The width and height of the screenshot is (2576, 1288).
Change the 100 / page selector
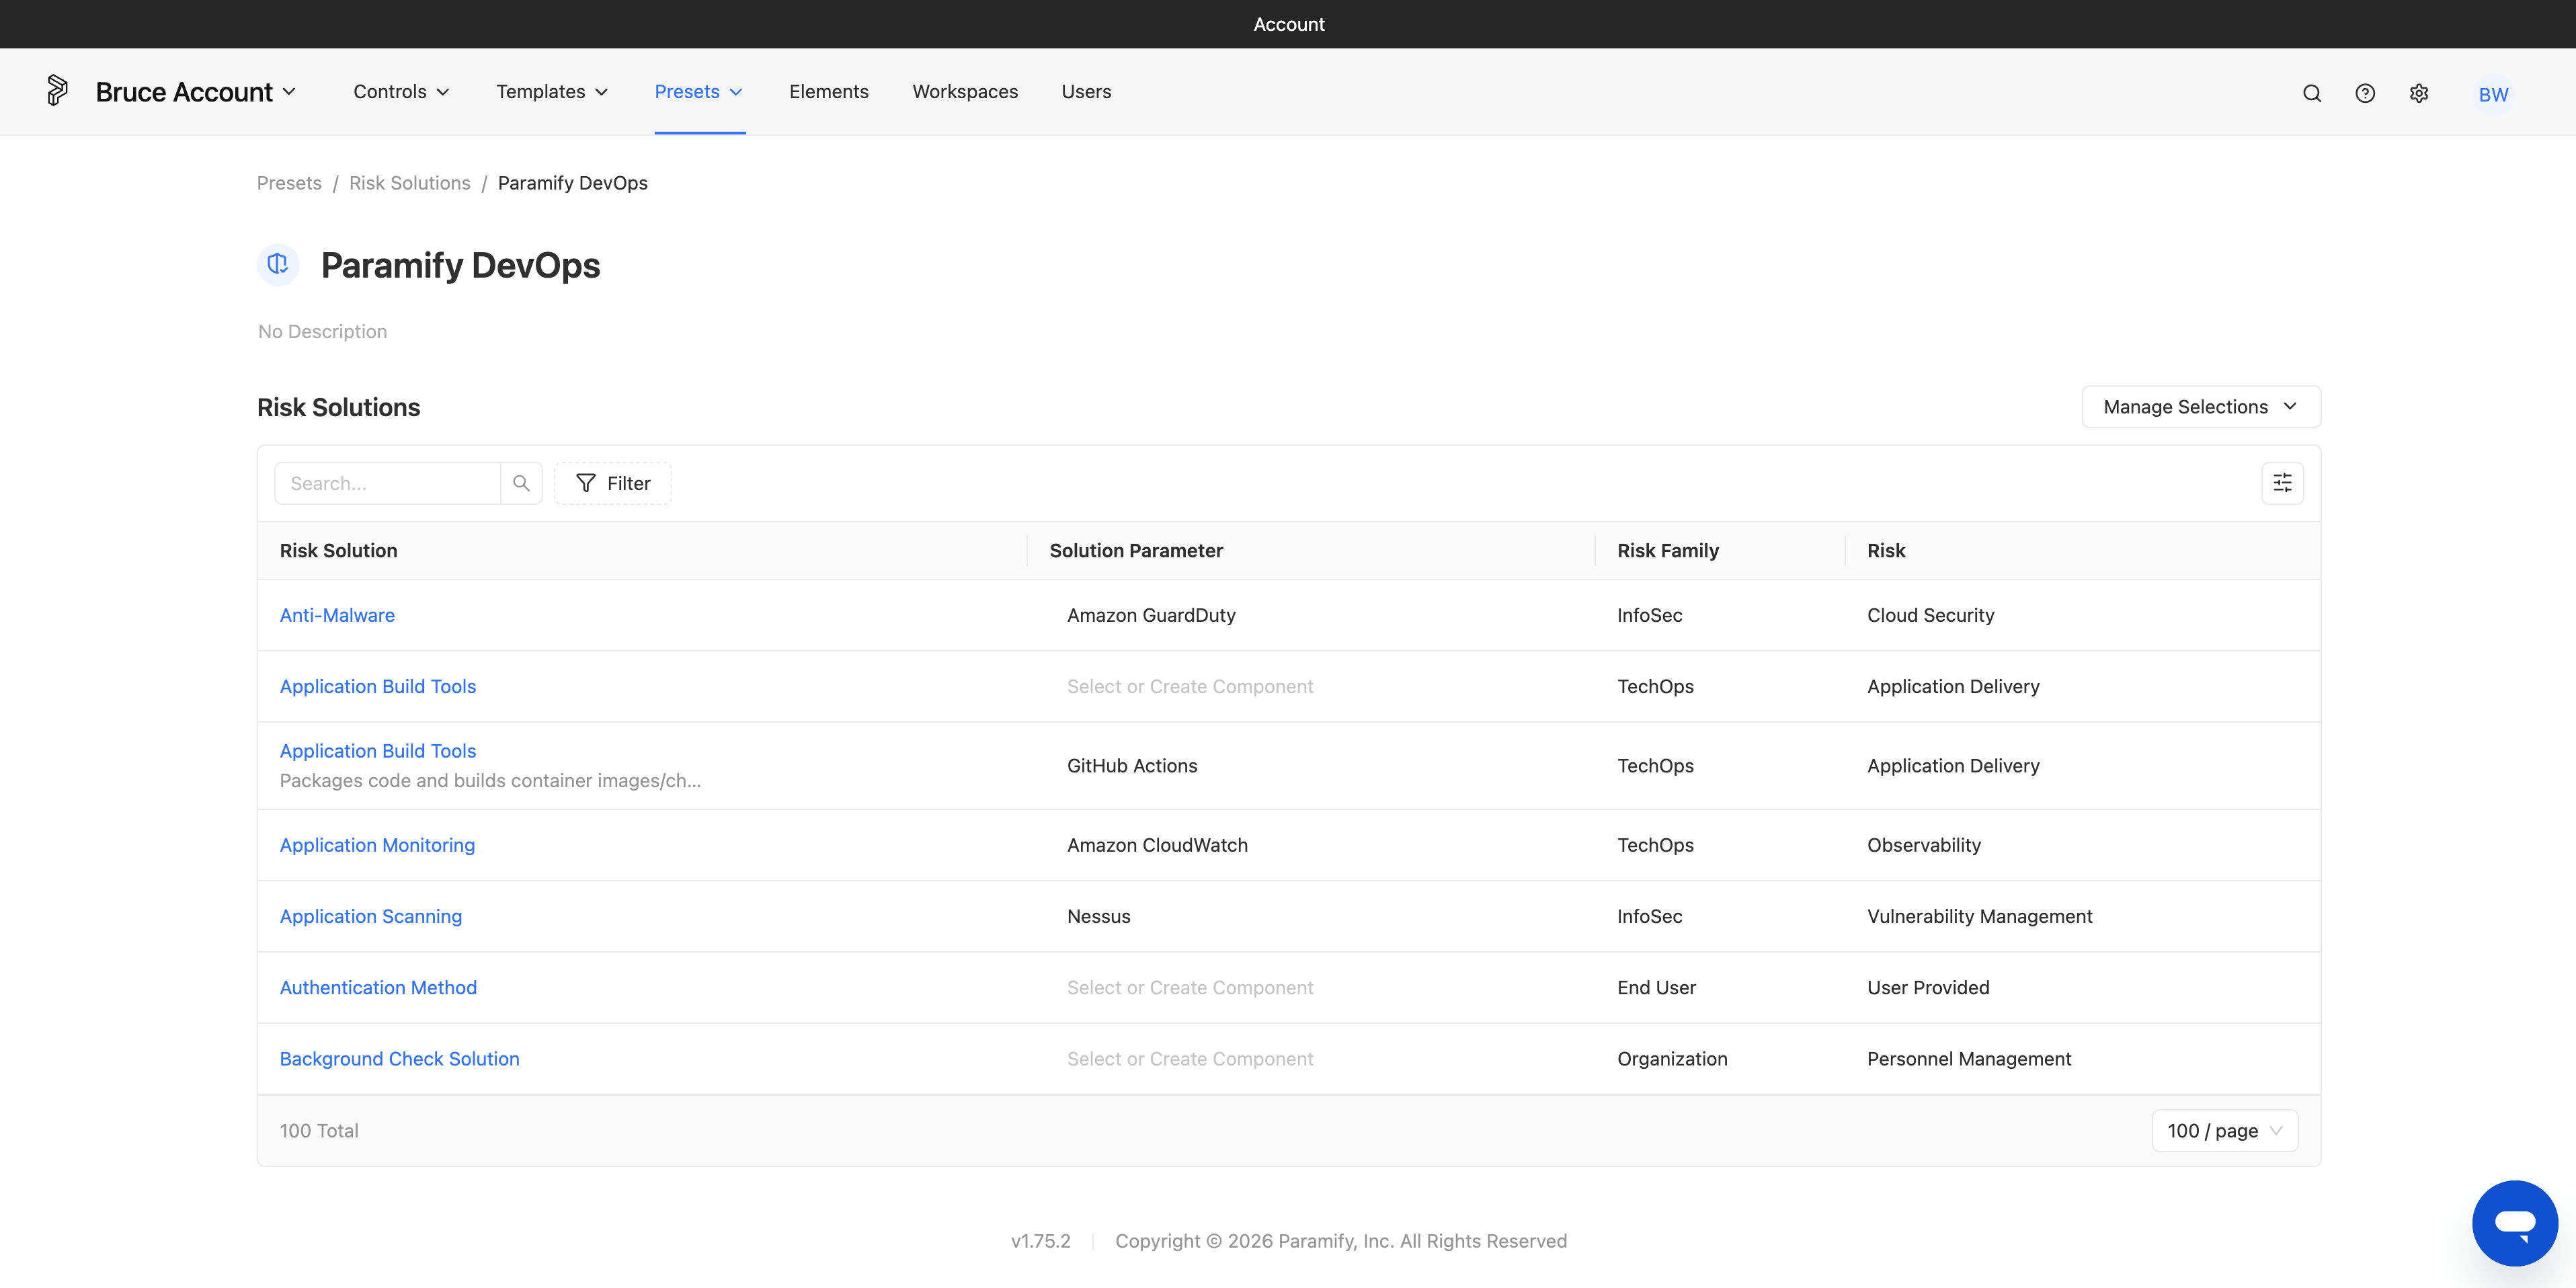point(2224,1131)
